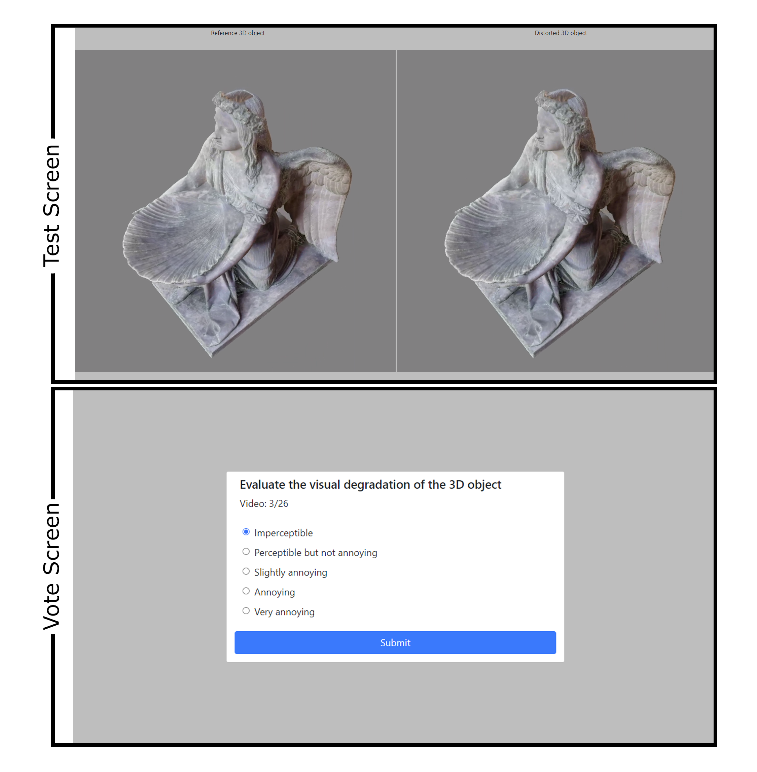
Task: Click the Reference 3D object header label
Action: 237,33
